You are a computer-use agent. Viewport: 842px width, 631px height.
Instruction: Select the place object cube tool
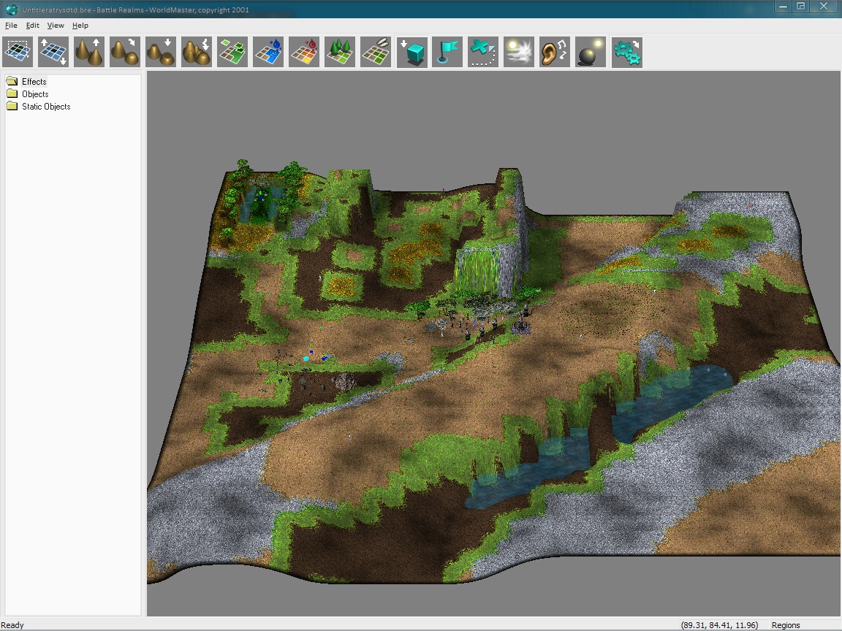[412, 52]
